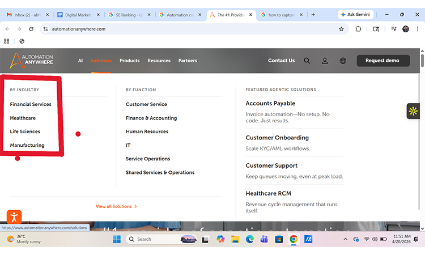Open the user account icon
The height and width of the screenshot is (255, 425).
click(x=325, y=61)
